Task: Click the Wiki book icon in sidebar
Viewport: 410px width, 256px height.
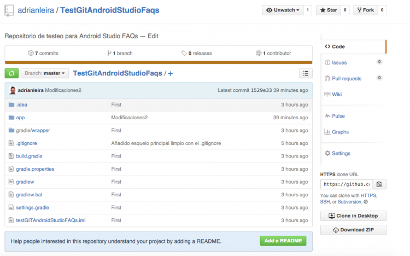Action: pyautogui.click(x=327, y=94)
